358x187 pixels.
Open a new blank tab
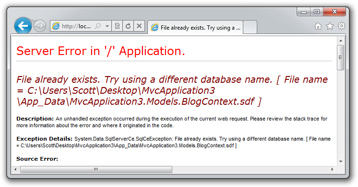tap(250, 27)
